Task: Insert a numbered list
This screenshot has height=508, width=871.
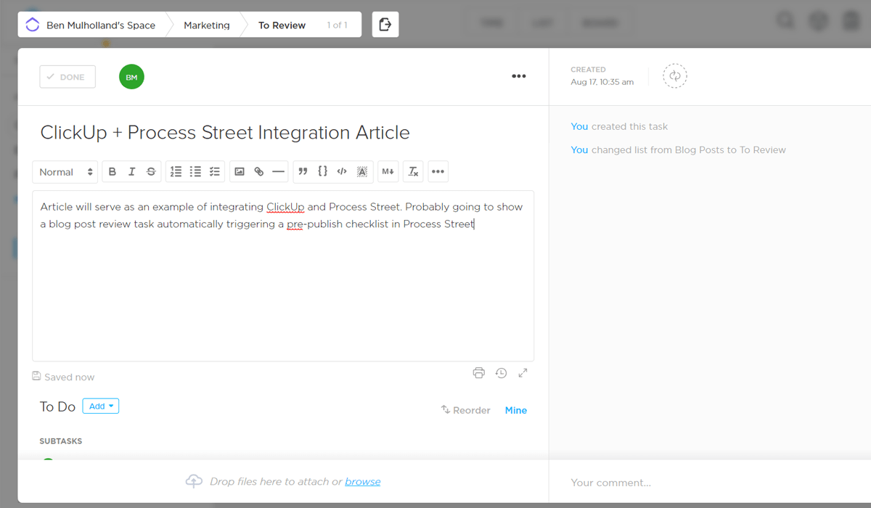Action: click(176, 172)
